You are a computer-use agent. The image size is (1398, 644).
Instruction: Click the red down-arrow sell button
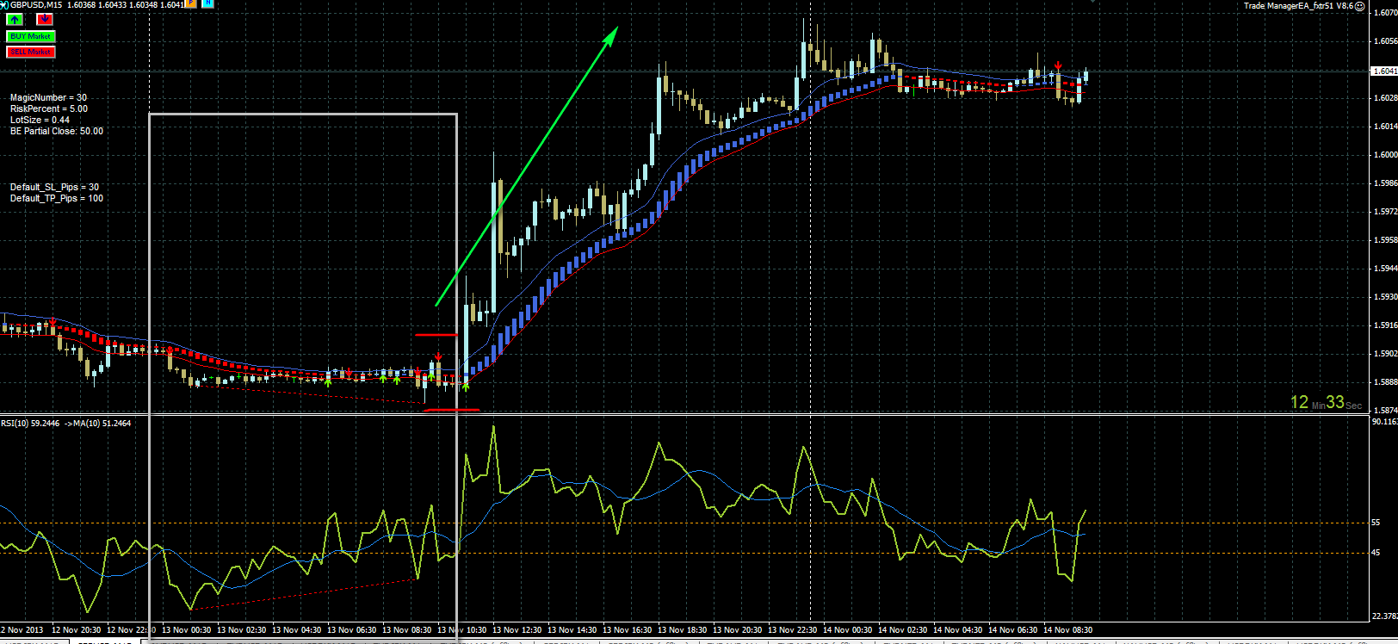44,19
